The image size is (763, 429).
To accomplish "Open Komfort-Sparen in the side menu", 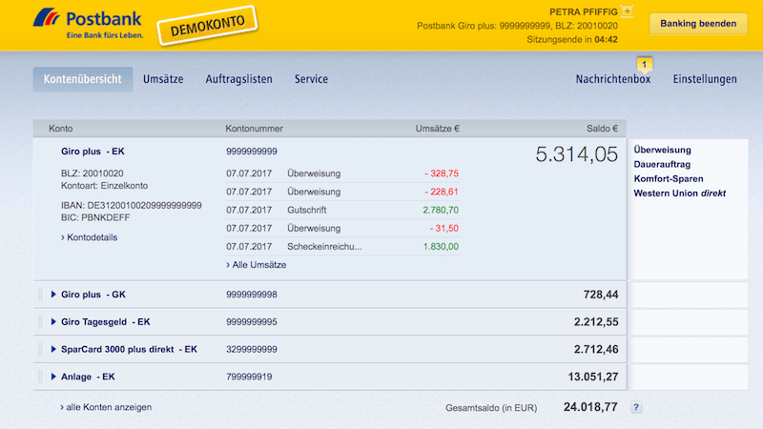I will [669, 179].
